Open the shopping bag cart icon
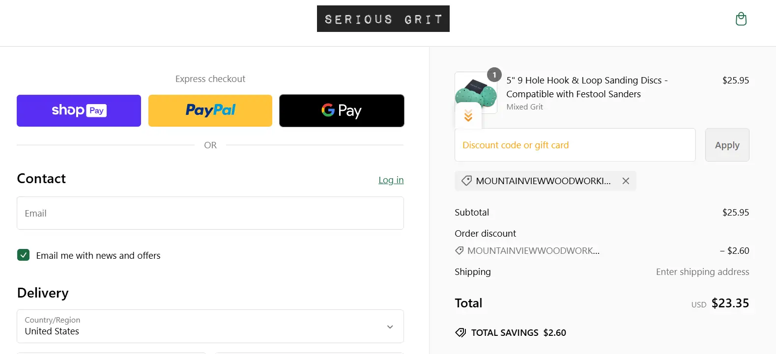This screenshot has width=776, height=354. pyautogui.click(x=741, y=19)
